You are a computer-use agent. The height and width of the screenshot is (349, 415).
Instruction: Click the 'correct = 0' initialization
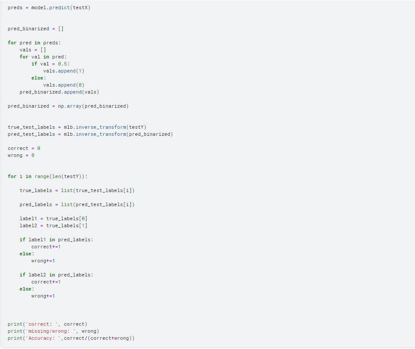pyautogui.click(x=24, y=148)
